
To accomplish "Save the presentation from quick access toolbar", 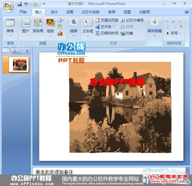I will 20,4.
